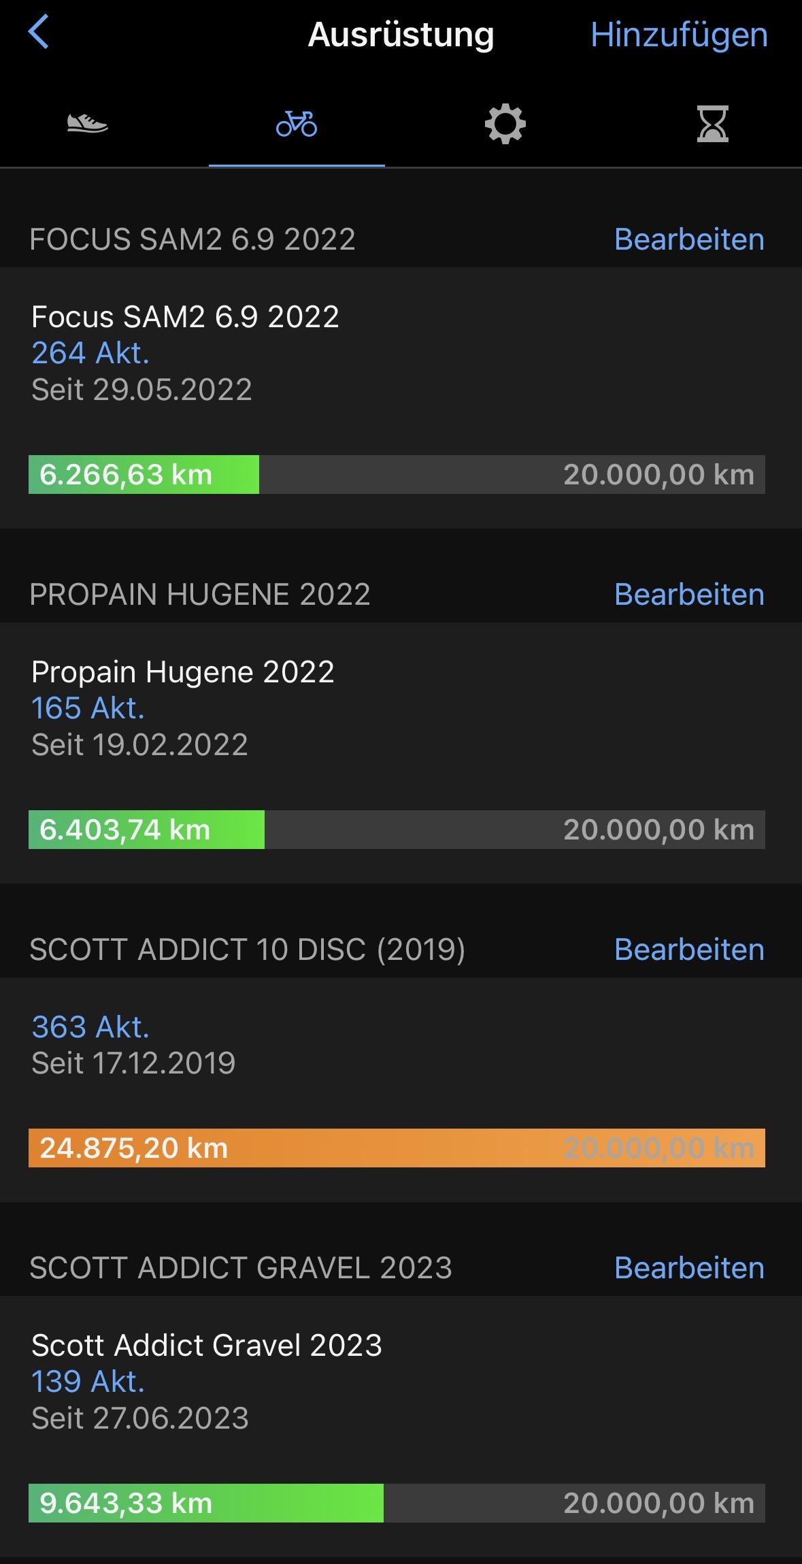Tap the back arrow icon
Viewport: 802px width, 1564px height.
point(39,33)
